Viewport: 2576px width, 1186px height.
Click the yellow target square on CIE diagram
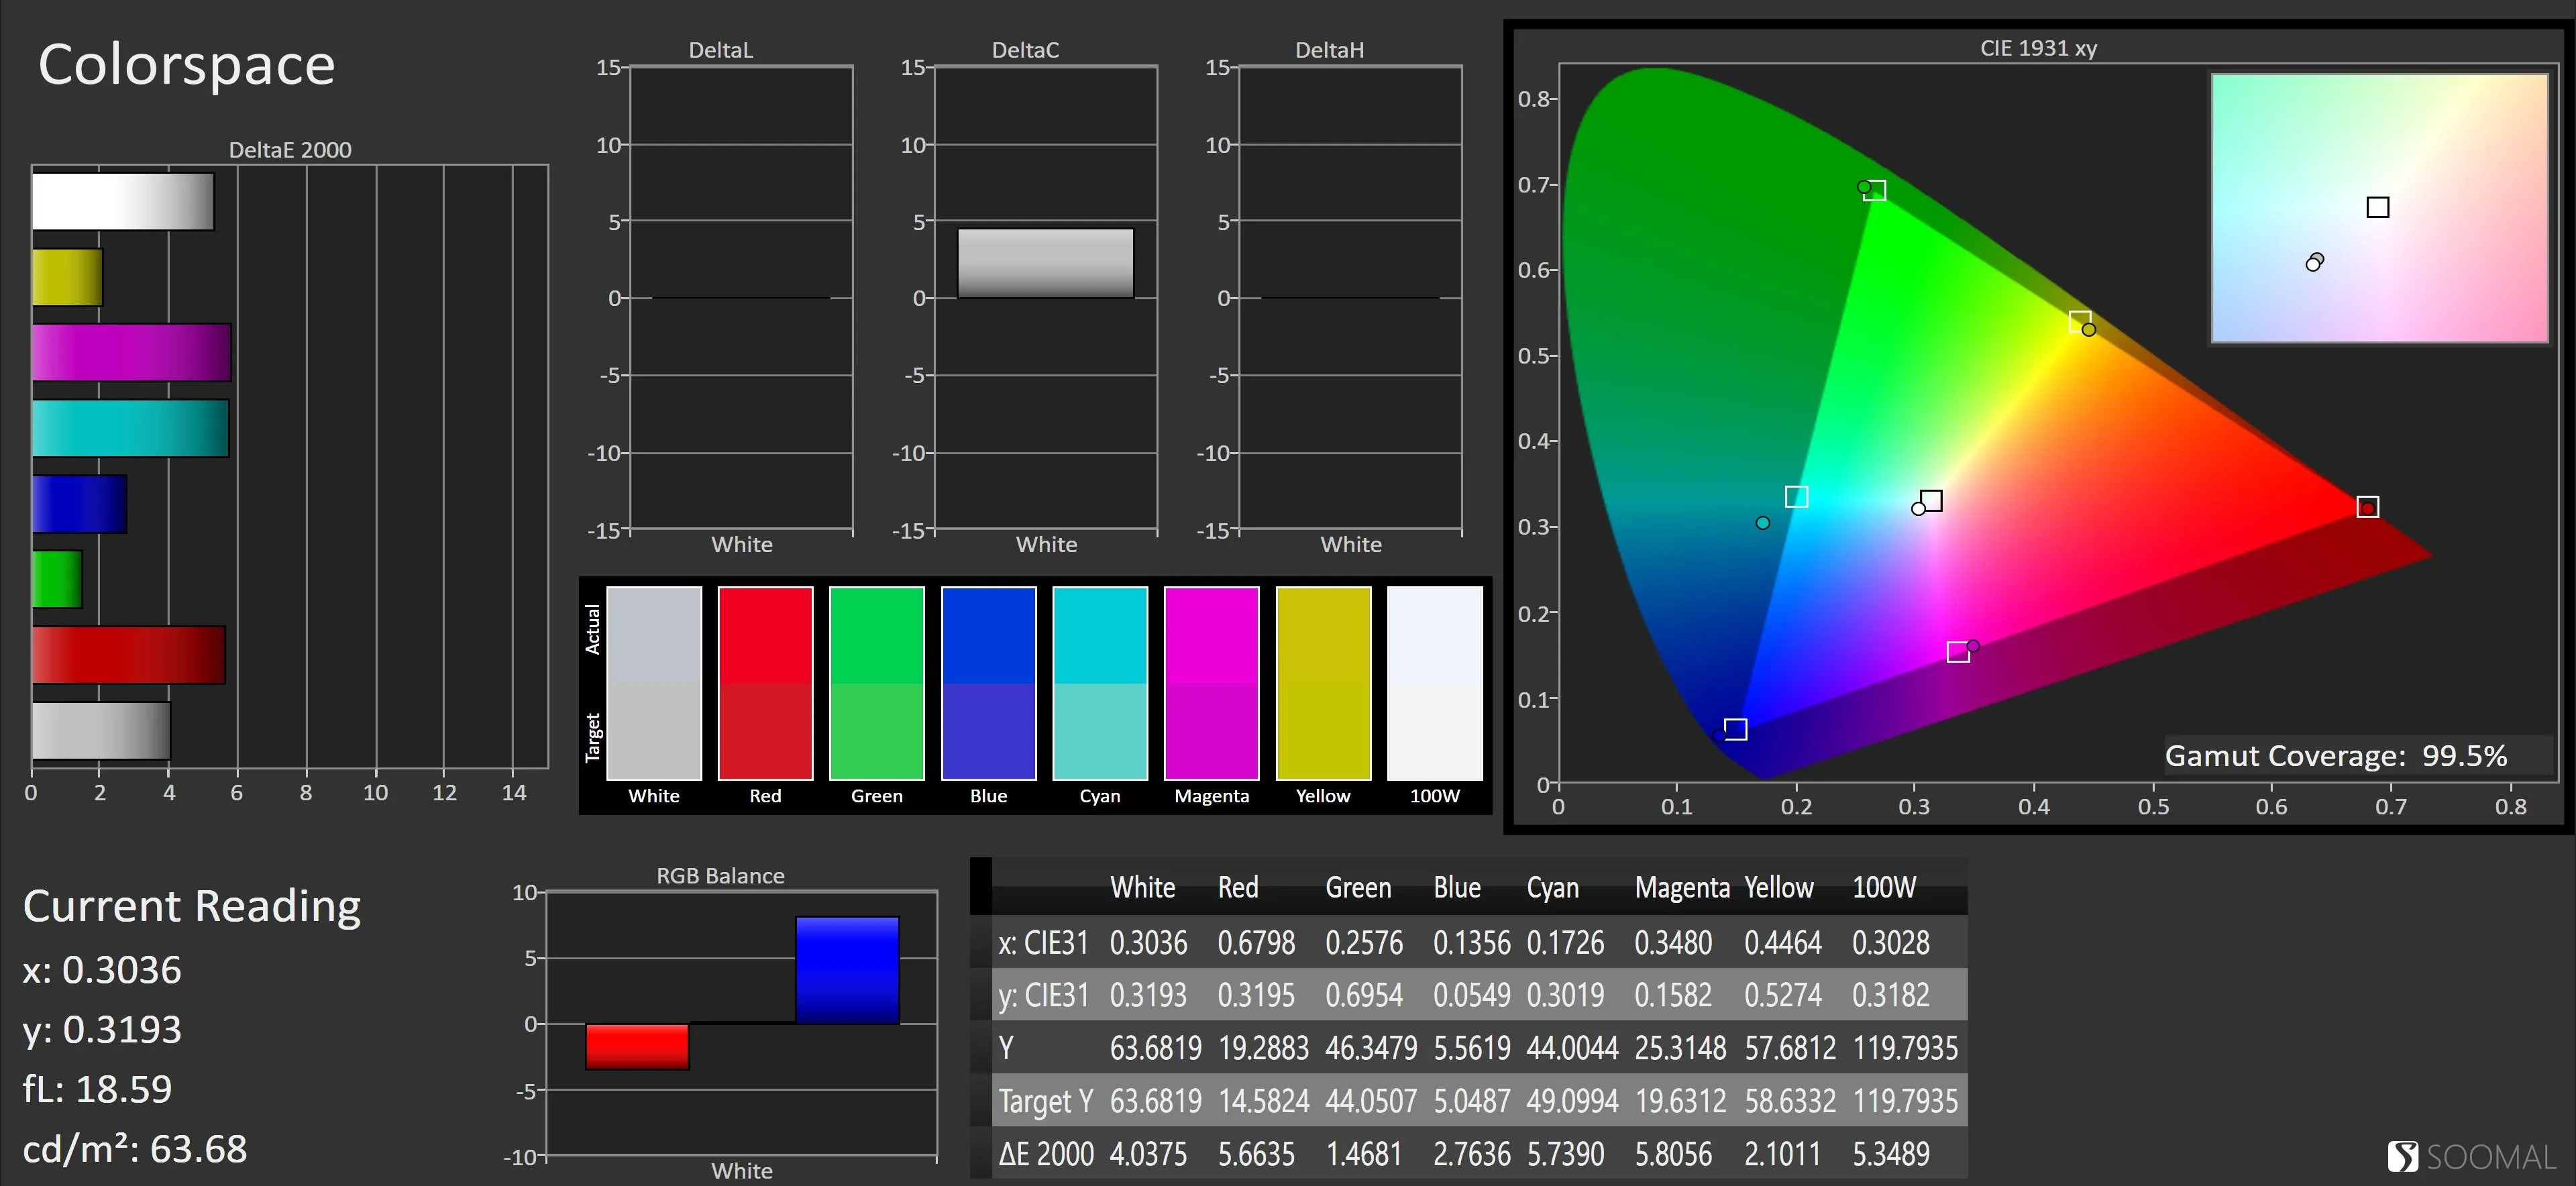pos(2080,321)
